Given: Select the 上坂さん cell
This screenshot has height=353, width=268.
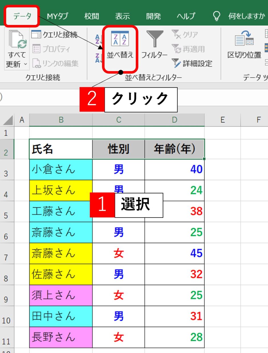Looking at the screenshot, I should [61, 190].
